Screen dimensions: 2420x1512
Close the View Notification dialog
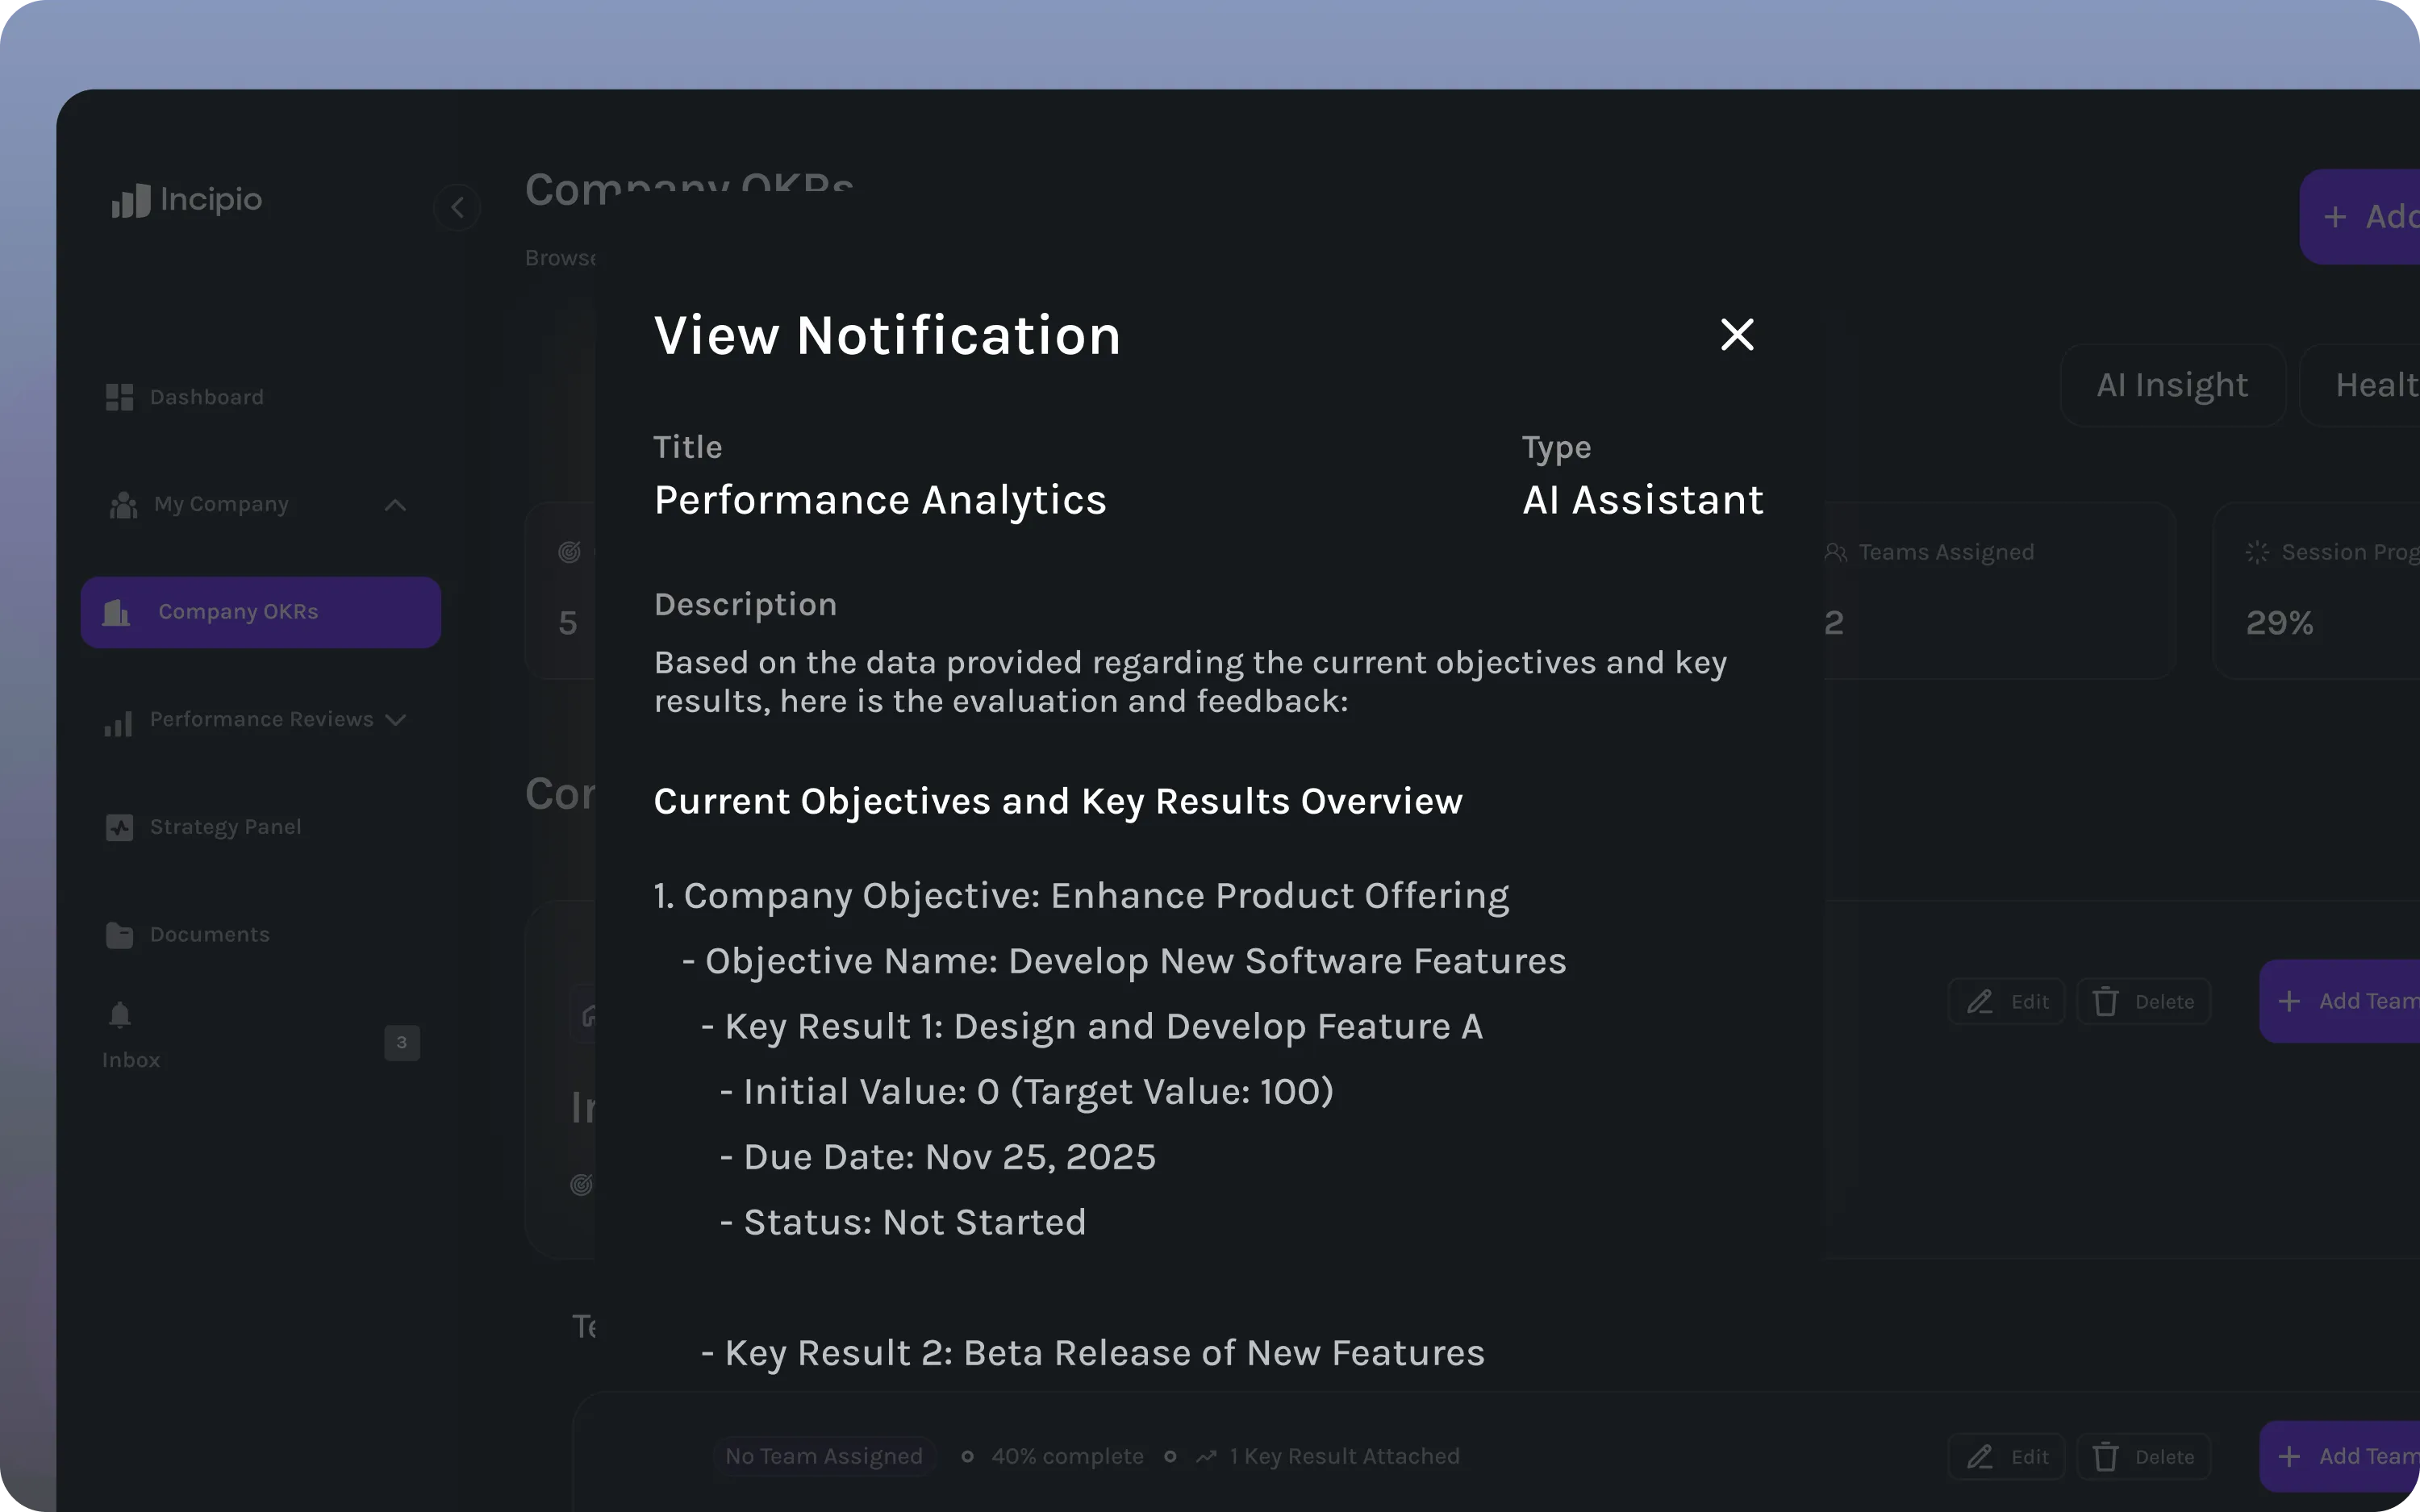click(x=1737, y=334)
